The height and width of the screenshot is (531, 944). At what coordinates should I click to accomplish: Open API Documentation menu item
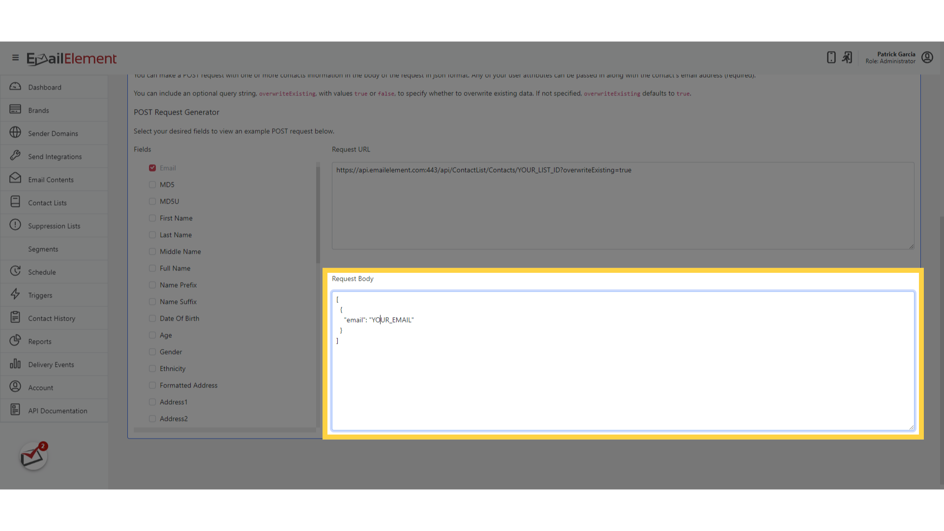54,411
